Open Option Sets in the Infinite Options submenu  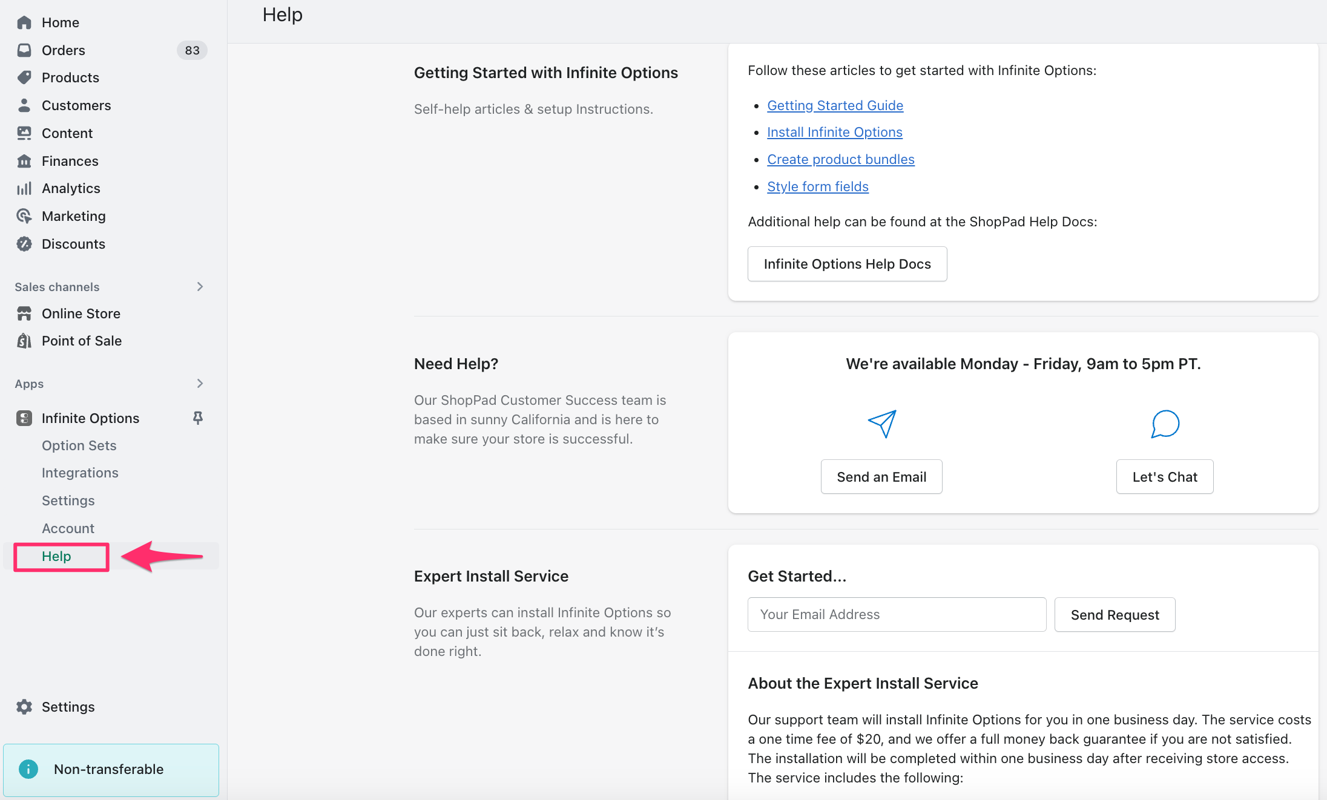(79, 445)
